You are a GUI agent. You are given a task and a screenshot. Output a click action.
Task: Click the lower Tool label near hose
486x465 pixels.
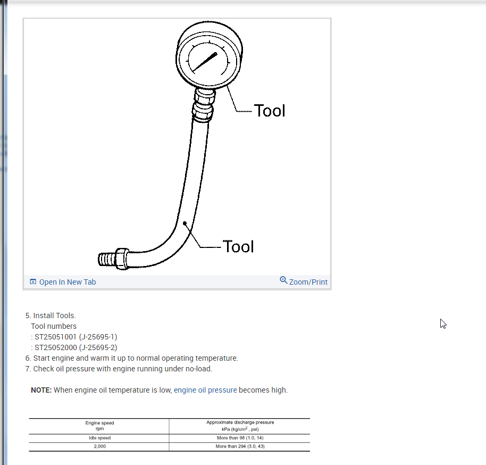[x=238, y=247]
